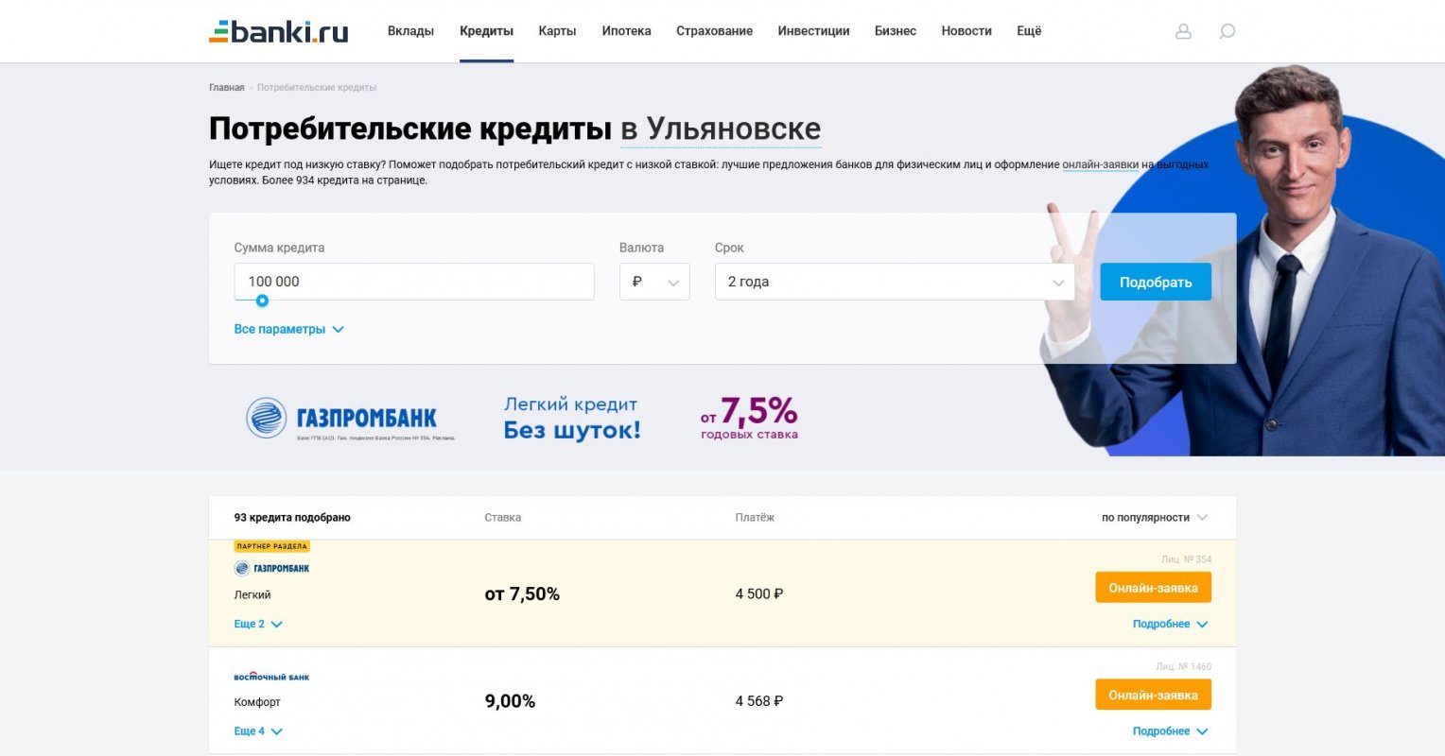Open the Кредиты menu item
Image resolution: width=1445 pixels, height=756 pixels.
click(486, 31)
